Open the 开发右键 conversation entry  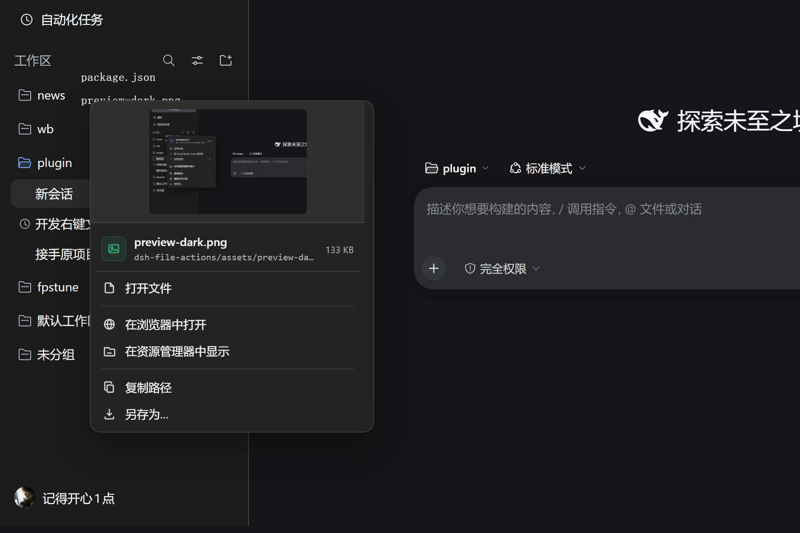point(63,224)
